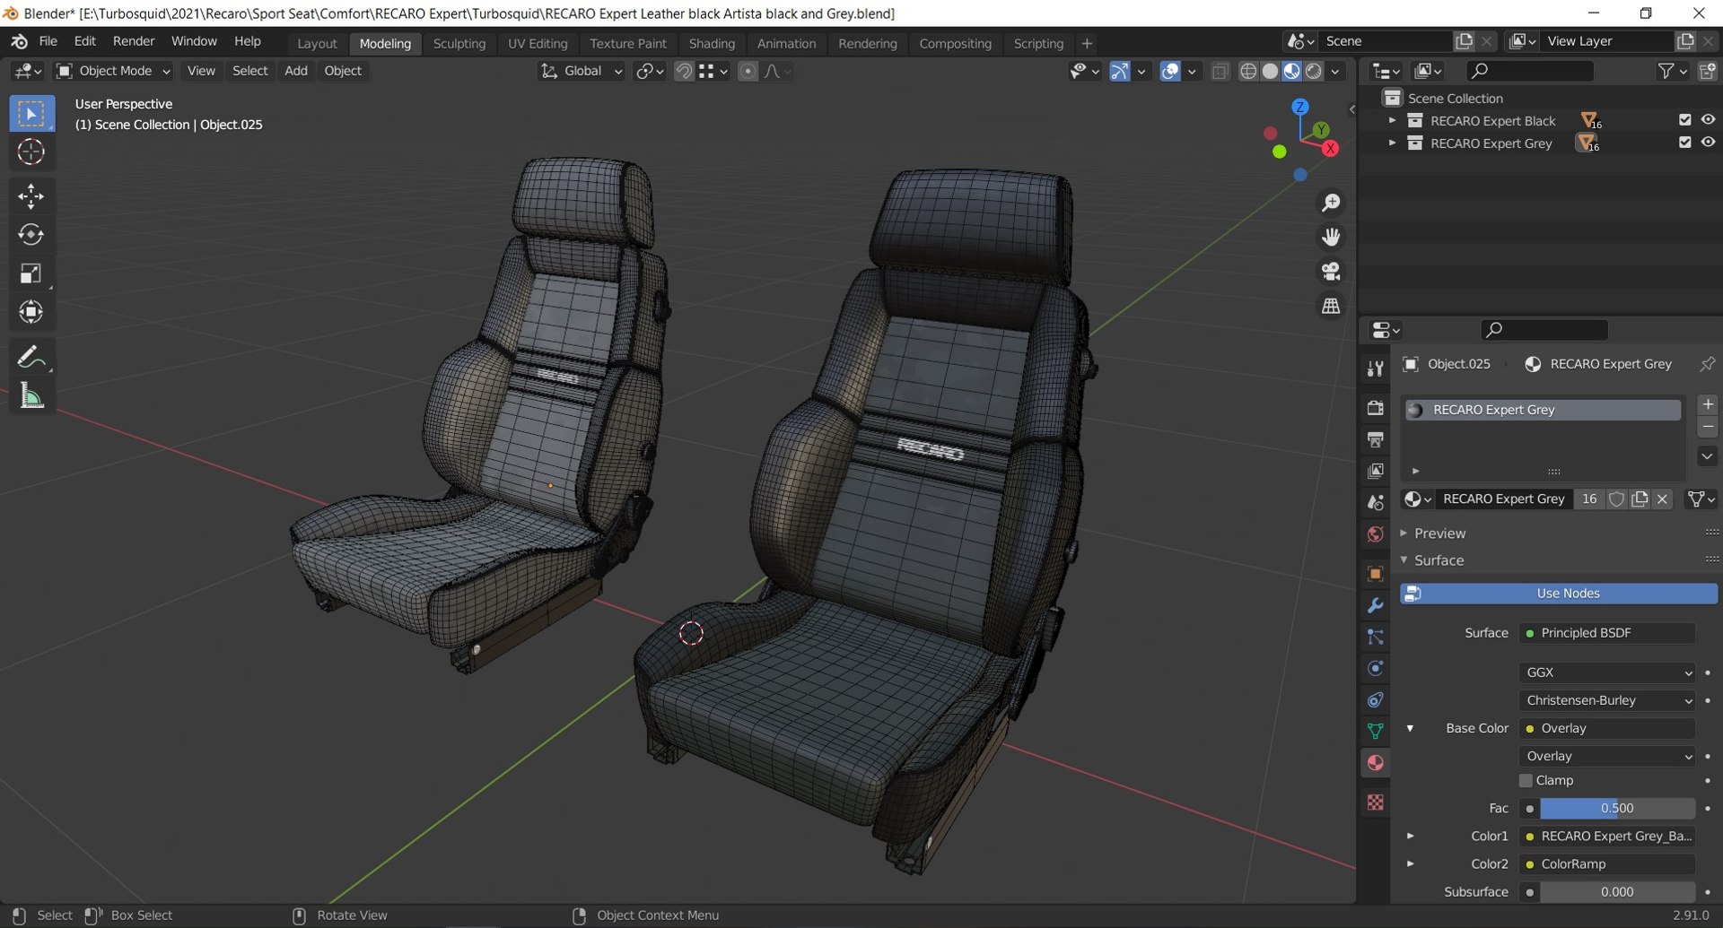This screenshot has width=1723, height=928.
Task: Open the Modifier properties wrench tab
Action: [x=1375, y=606]
